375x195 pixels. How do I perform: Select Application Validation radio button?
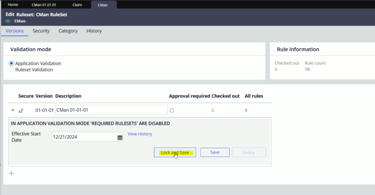11,63
